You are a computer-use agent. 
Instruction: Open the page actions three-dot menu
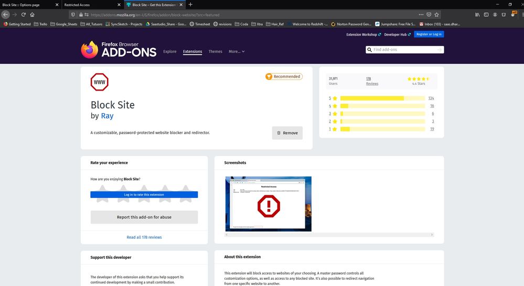421,15
